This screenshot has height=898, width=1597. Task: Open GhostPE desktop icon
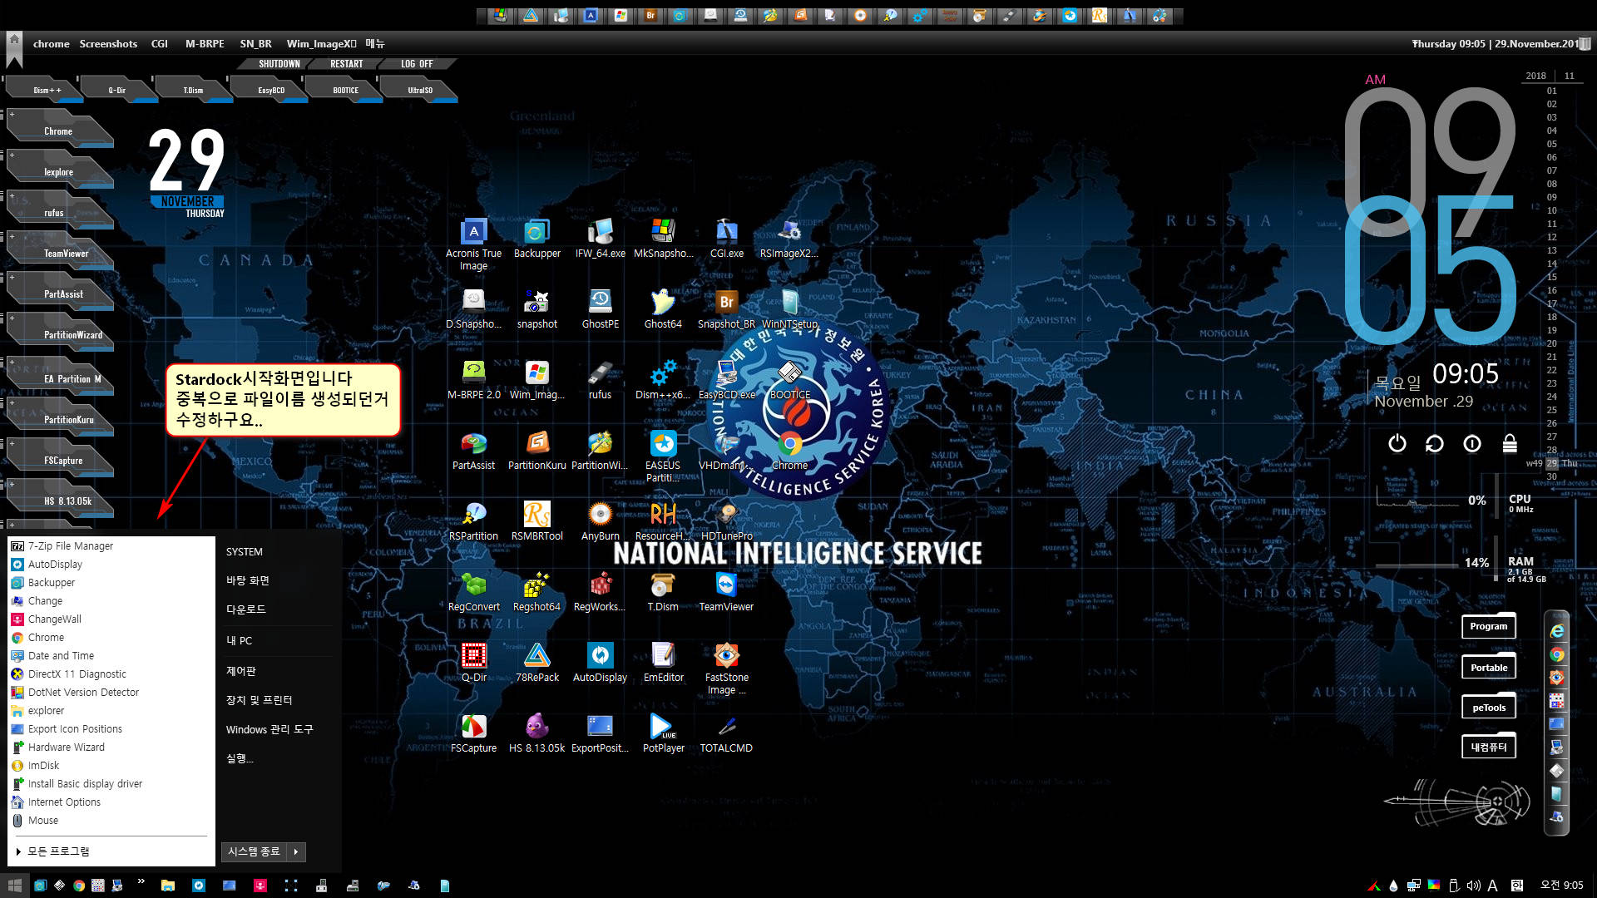600,309
